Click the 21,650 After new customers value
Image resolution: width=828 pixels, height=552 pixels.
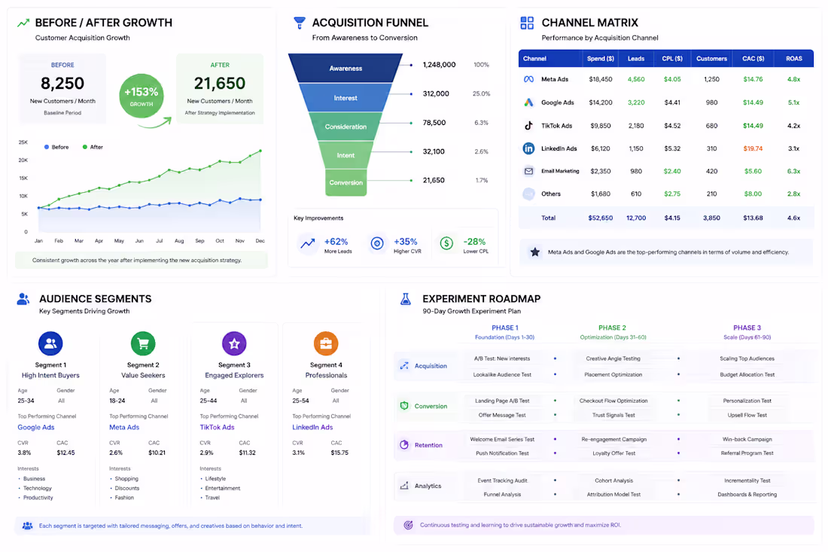pyautogui.click(x=220, y=83)
